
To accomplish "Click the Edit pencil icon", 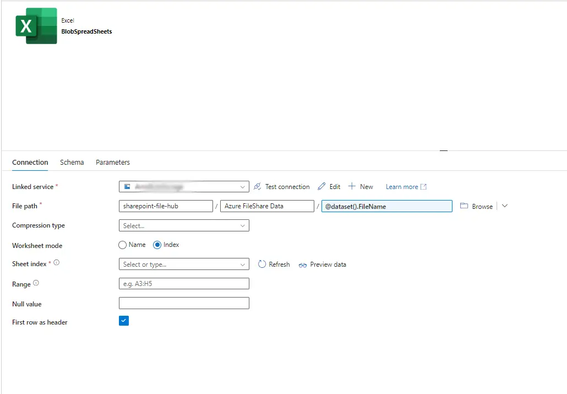I will click(322, 187).
